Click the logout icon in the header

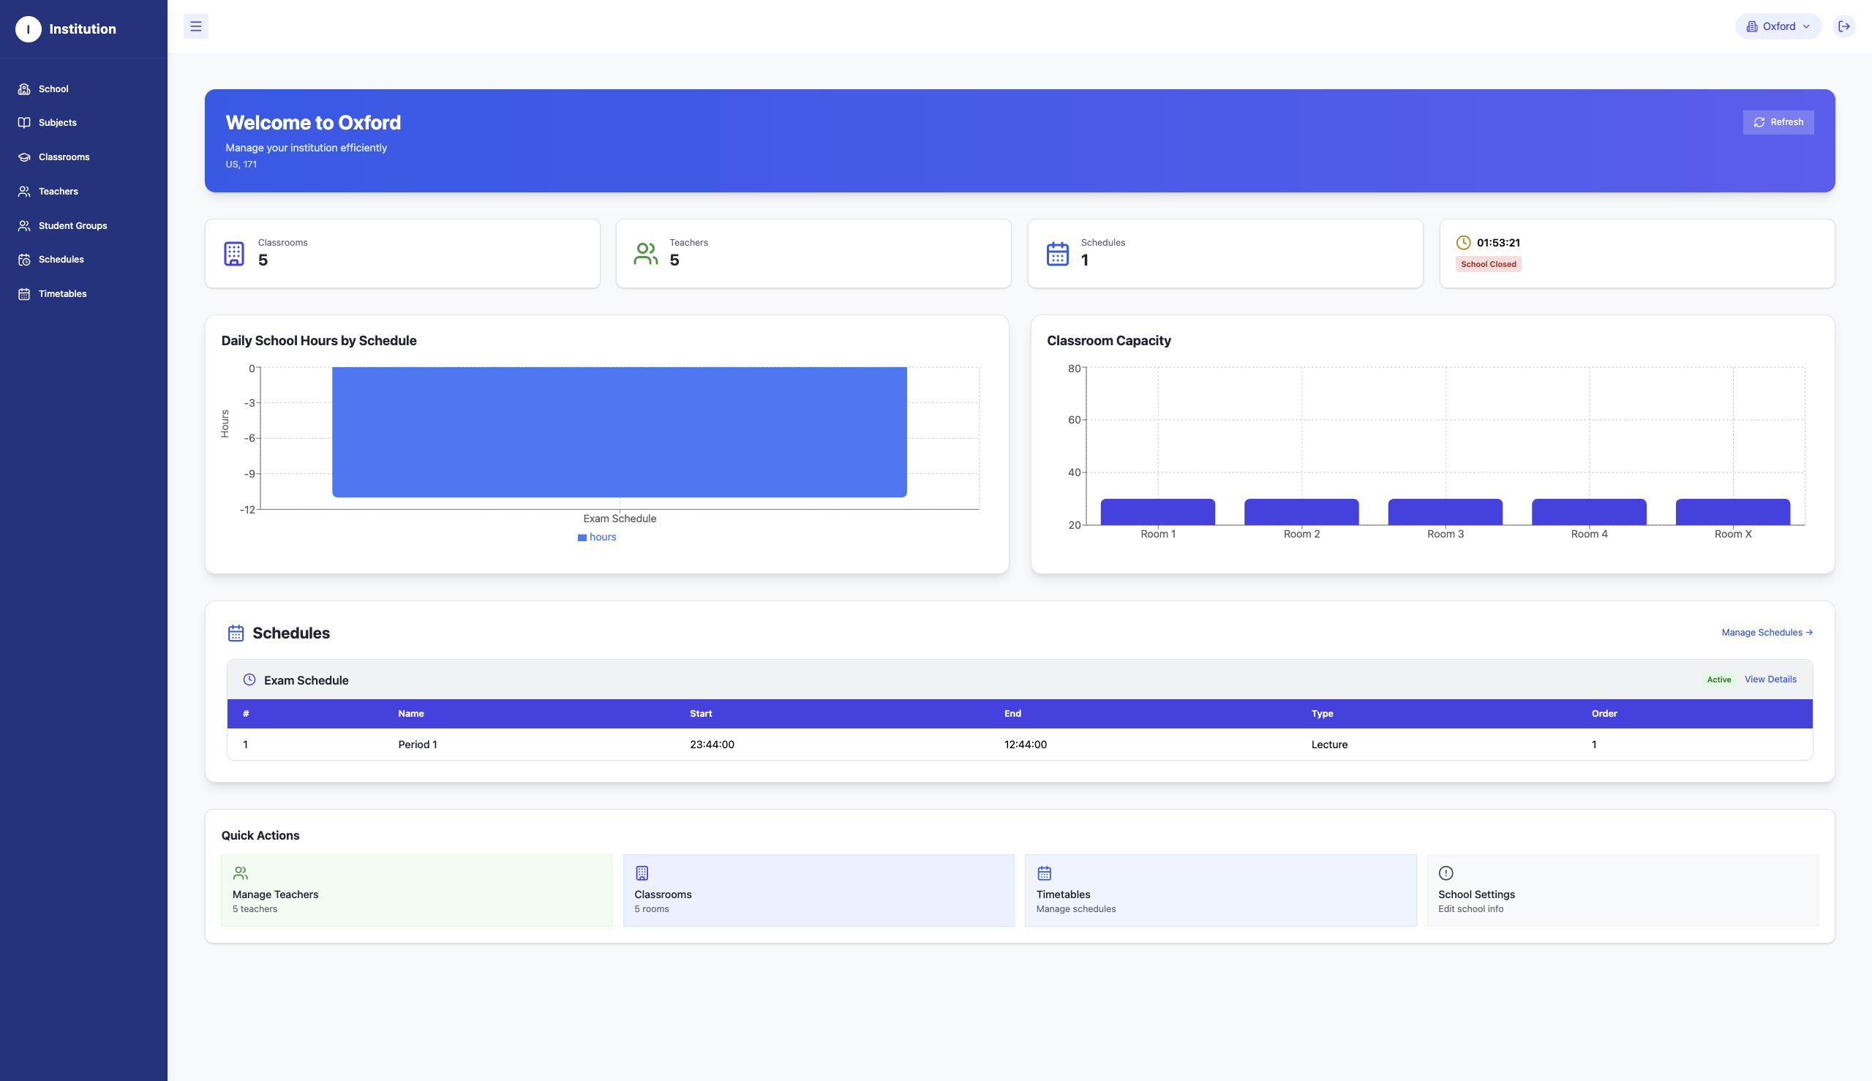click(1844, 26)
